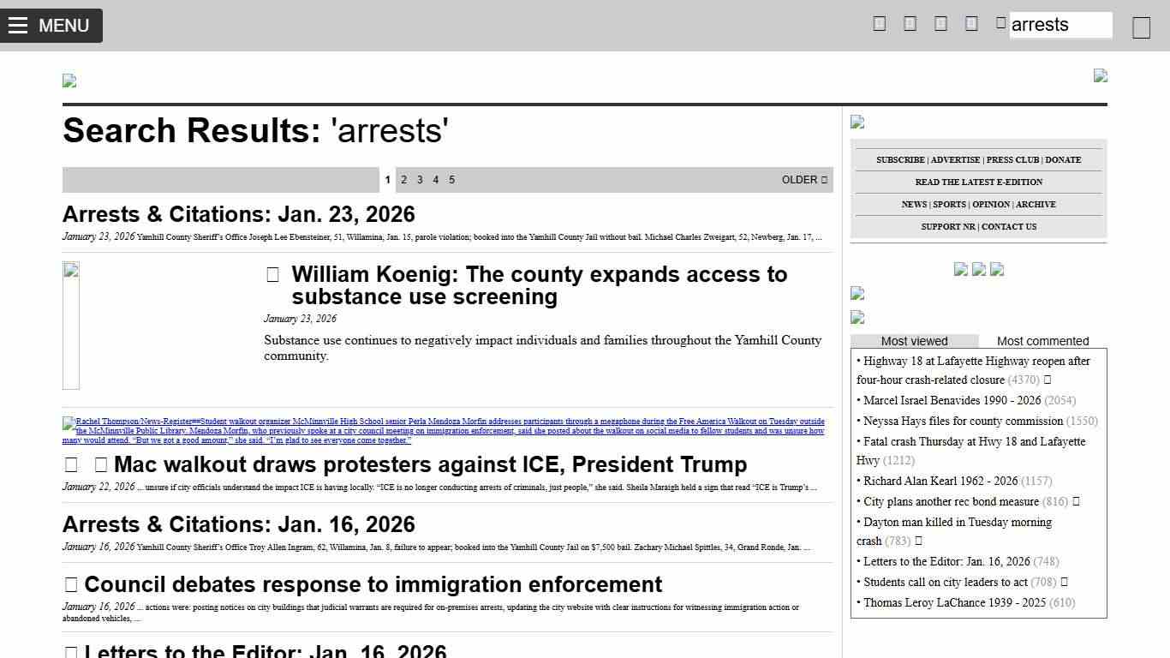1170x658 pixels.
Task: Click icon before 'Council debates response' headline
Action: coord(71,585)
